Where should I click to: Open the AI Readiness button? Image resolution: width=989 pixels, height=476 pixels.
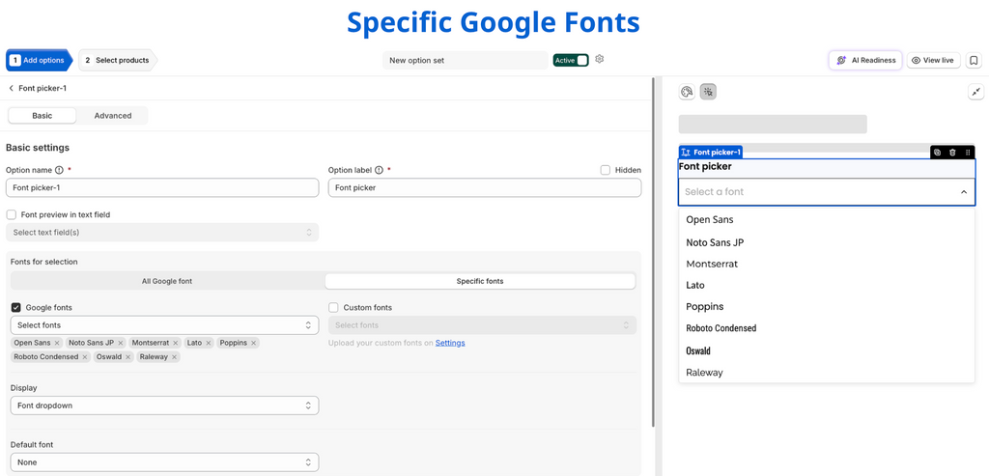point(866,61)
